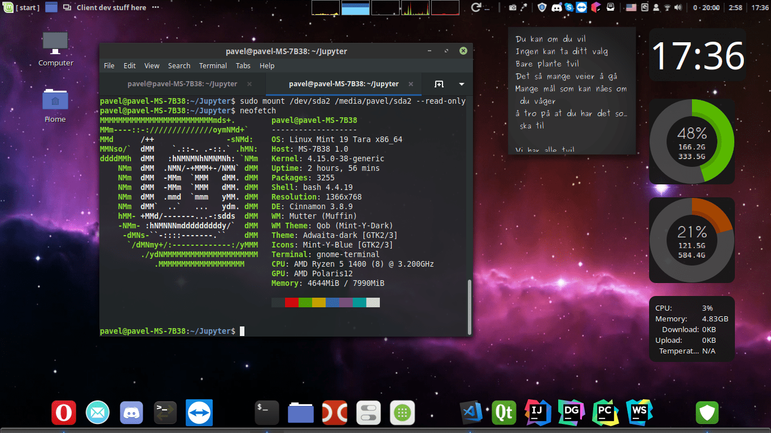Open the terminal View menu
771x433 pixels.
pyautogui.click(x=152, y=66)
